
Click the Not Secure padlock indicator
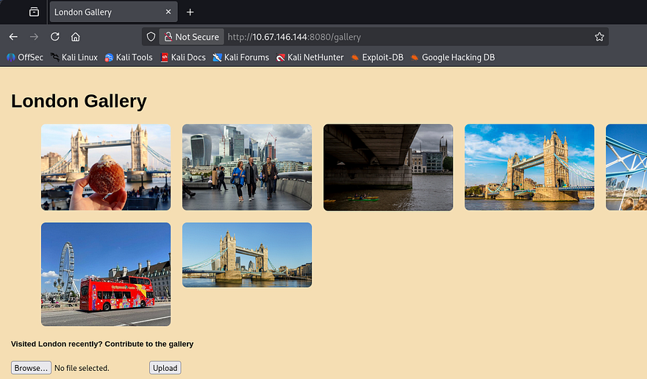tap(190, 37)
